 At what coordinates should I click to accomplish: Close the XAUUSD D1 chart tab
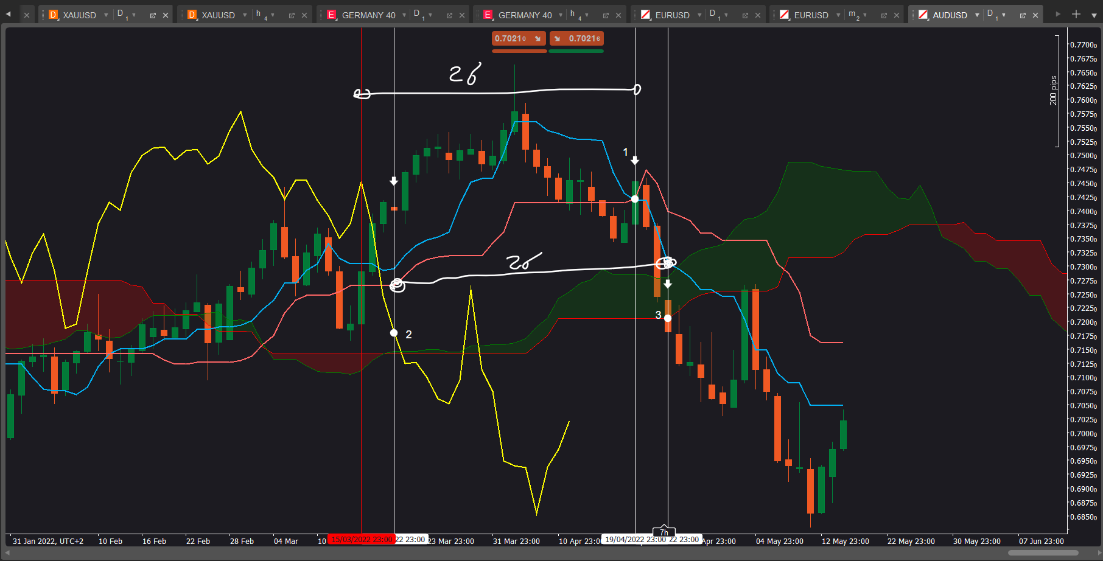[x=166, y=15]
